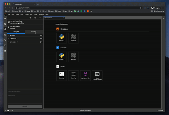Click the JupyterLab logo in the menu bar

tap(5, 14)
